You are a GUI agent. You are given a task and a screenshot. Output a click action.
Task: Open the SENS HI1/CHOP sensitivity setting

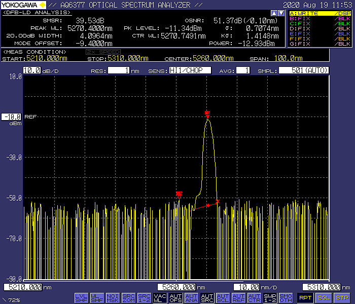pos(190,70)
